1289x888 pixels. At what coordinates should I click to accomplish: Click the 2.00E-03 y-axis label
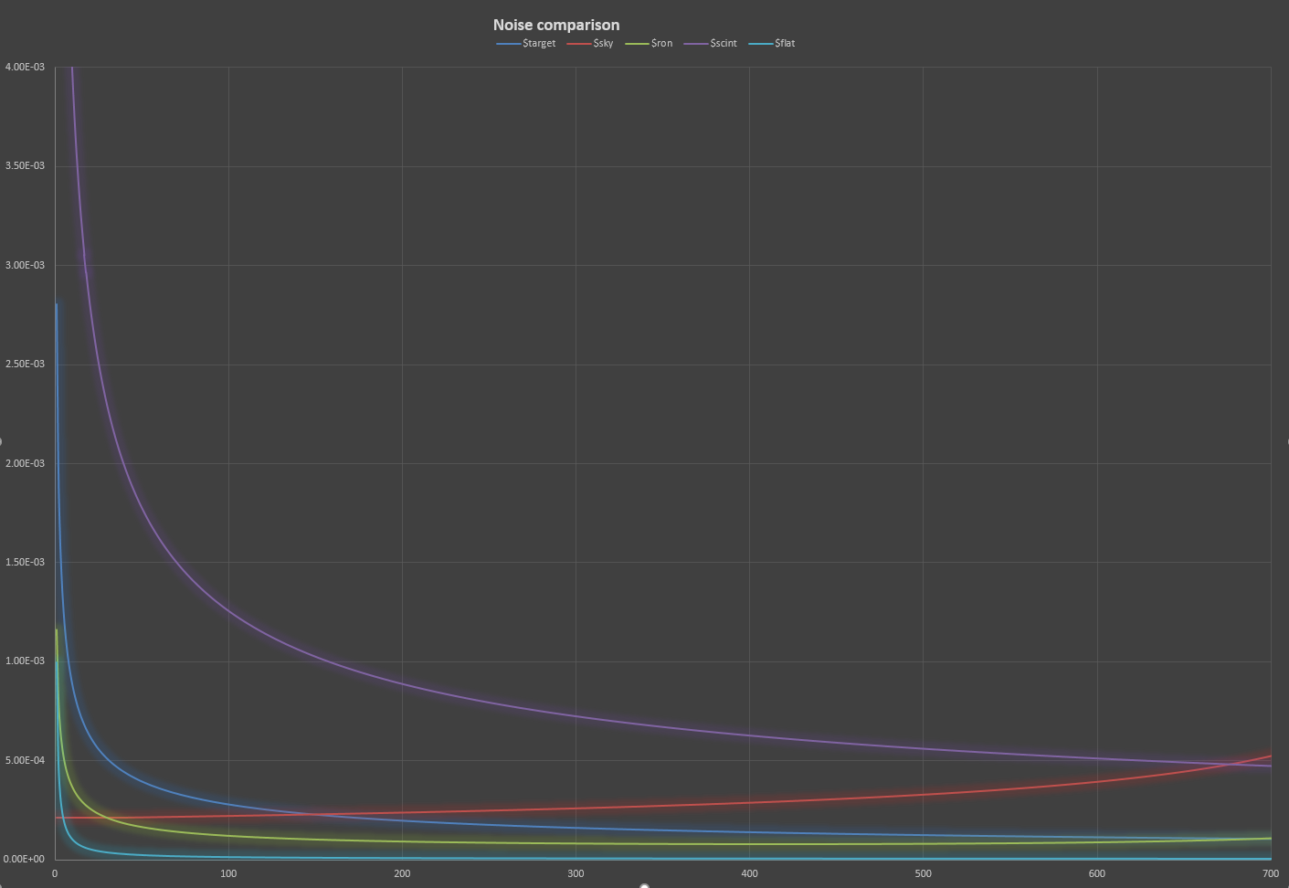[x=25, y=463]
